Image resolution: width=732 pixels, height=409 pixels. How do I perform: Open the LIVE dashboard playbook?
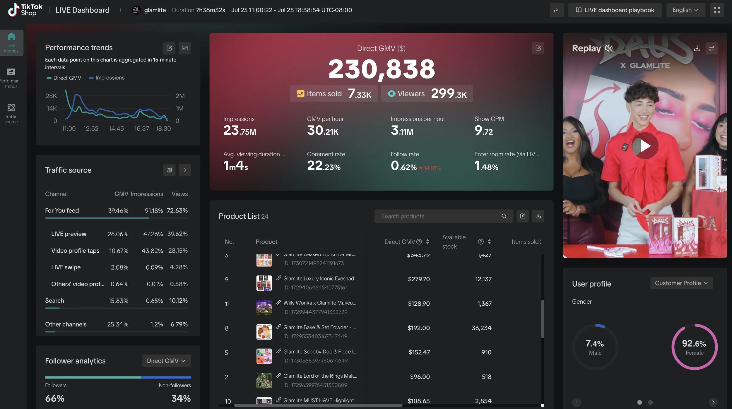[x=615, y=10]
